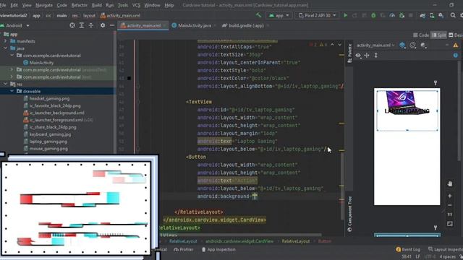
Task: Collapse the res folder
Action: [x=5, y=84]
